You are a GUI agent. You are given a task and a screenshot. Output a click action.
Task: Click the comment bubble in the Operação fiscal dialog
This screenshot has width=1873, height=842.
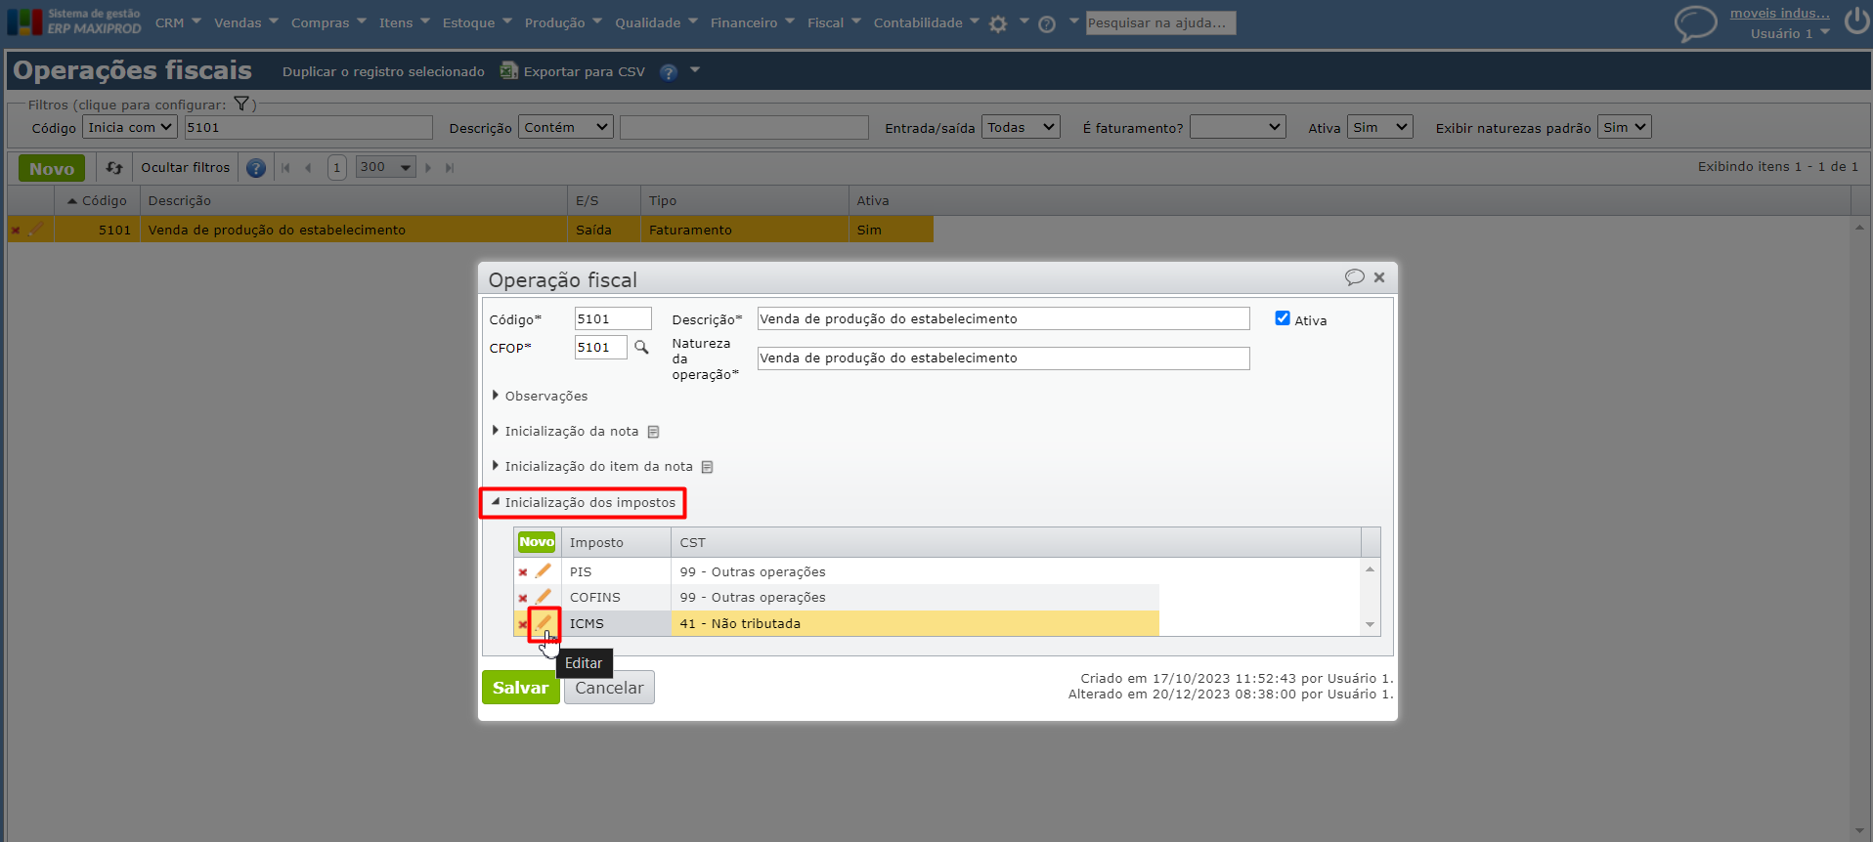1354,277
